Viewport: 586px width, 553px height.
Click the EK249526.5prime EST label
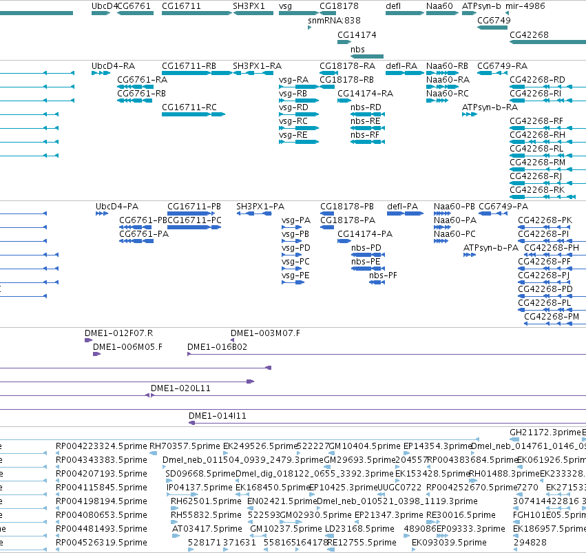tap(260, 446)
